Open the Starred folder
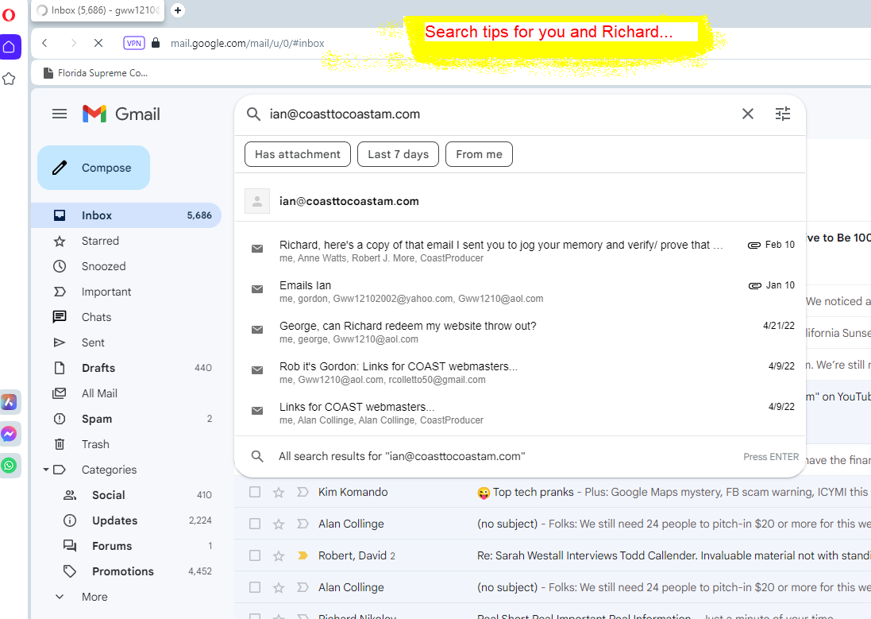The width and height of the screenshot is (871, 619). pyautogui.click(x=126, y=241)
